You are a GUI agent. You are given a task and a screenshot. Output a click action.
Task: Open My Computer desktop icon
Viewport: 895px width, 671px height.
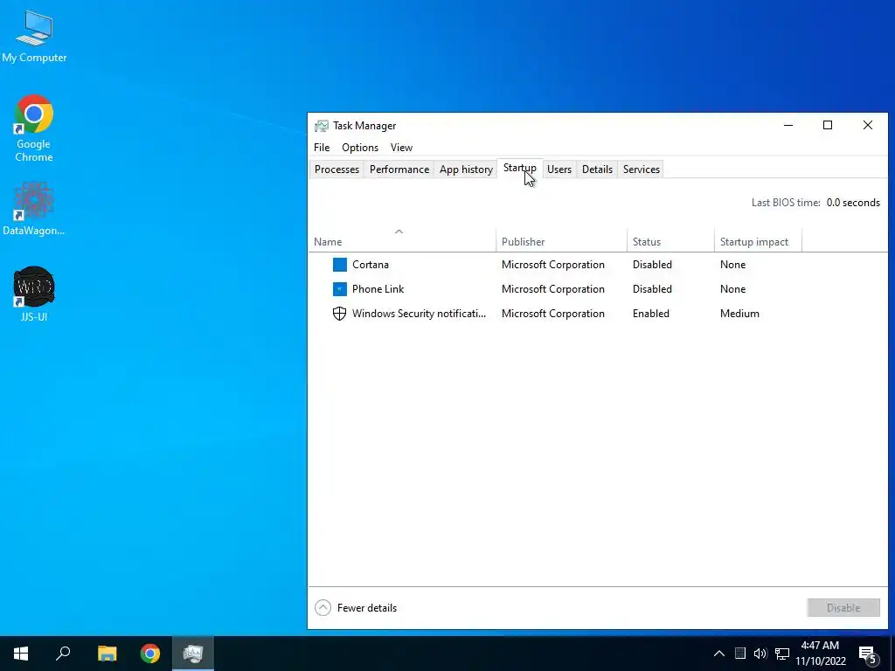click(x=34, y=36)
